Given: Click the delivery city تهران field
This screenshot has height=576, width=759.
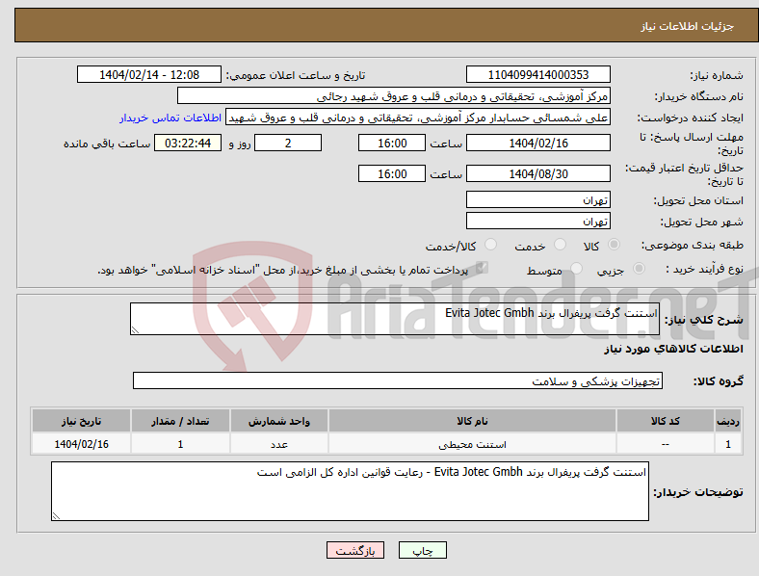Looking at the screenshot, I should (x=537, y=221).
